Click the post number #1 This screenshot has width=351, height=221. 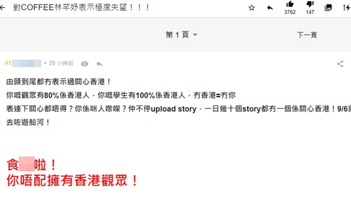click(x=8, y=63)
